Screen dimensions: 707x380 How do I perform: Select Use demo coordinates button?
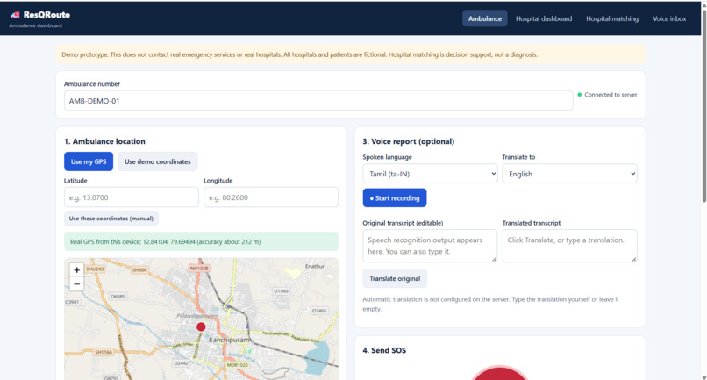(x=157, y=161)
